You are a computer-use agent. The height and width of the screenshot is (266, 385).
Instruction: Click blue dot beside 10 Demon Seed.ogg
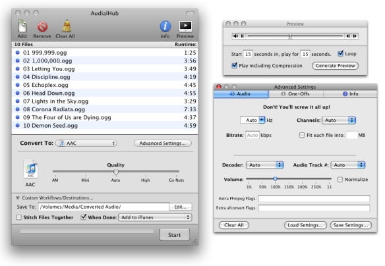pos(17,125)
